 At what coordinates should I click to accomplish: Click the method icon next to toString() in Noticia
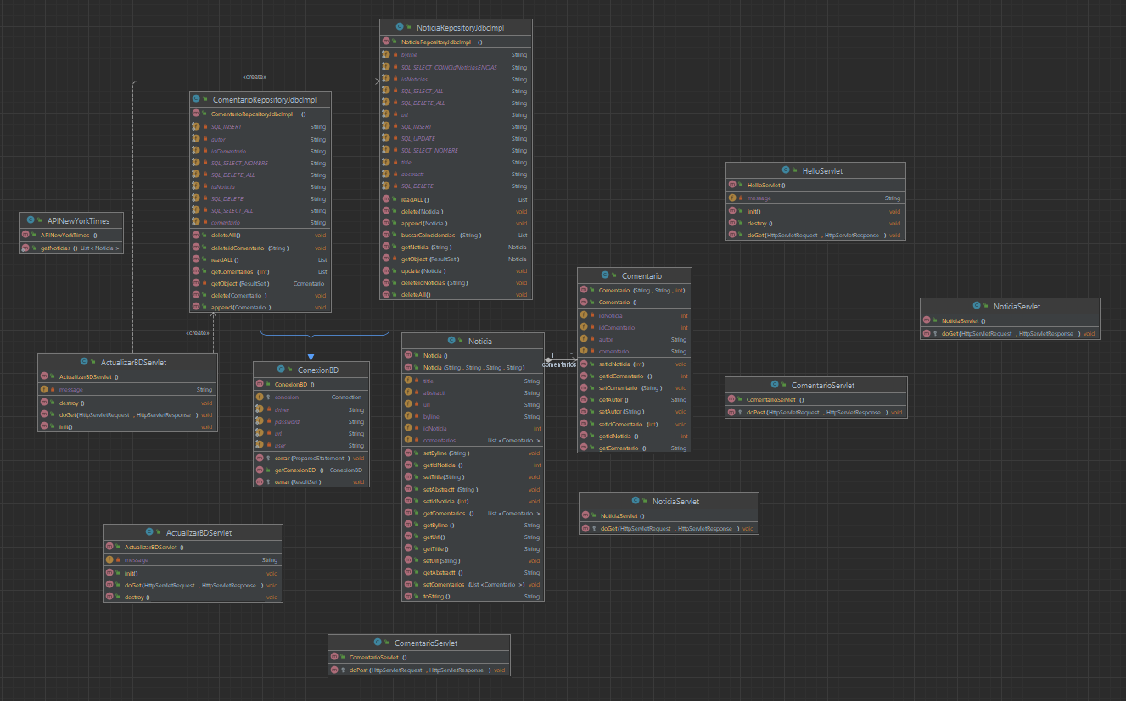[x=410, y=596]
